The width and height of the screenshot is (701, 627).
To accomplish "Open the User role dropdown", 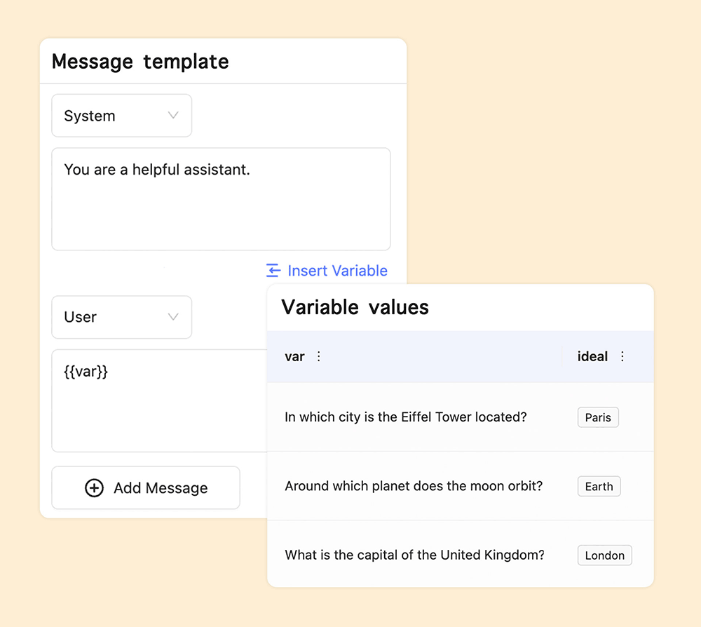I will 121,317.
